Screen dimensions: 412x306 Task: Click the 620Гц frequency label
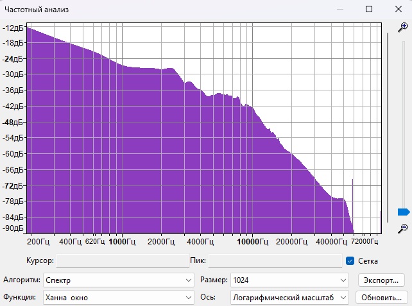click(95, 241)
